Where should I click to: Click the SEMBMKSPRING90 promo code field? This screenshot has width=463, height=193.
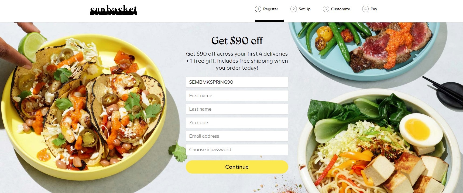click(x=237, y=82)
